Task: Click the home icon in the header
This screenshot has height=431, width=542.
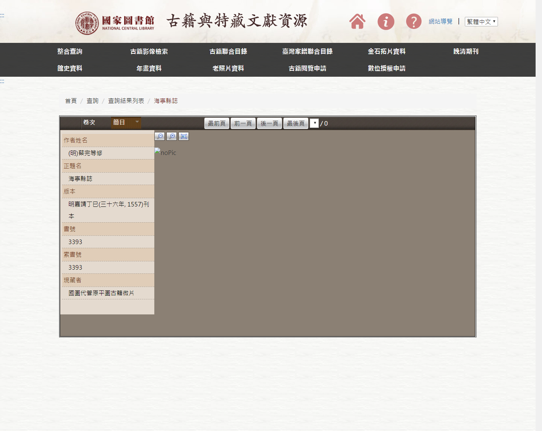Action: click(357, 21)
